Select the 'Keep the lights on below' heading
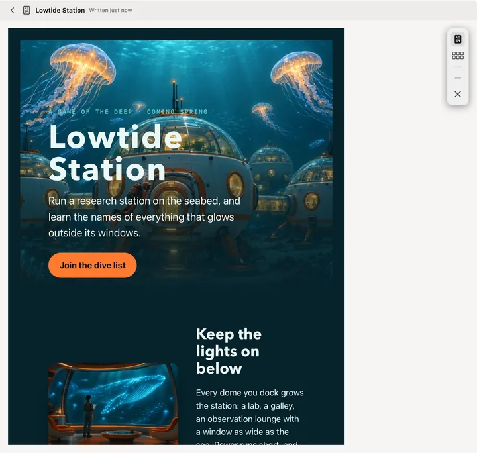 pos(229,351)
